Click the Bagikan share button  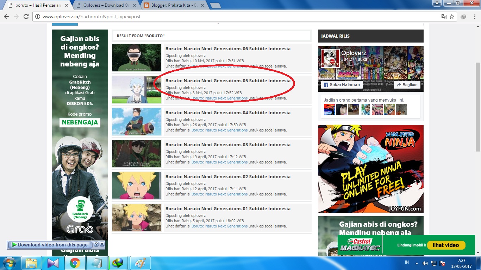pyautogui.click(x=407, y=85)
